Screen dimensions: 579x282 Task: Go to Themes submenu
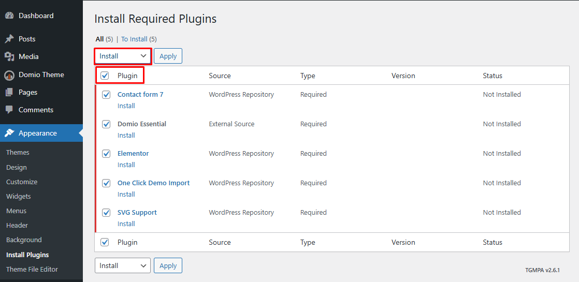pos(18,153)
